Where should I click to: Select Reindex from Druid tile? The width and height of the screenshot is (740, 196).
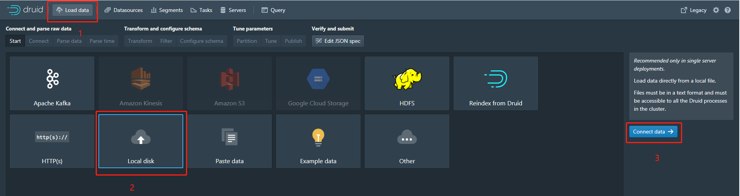[x=496, y=83]
